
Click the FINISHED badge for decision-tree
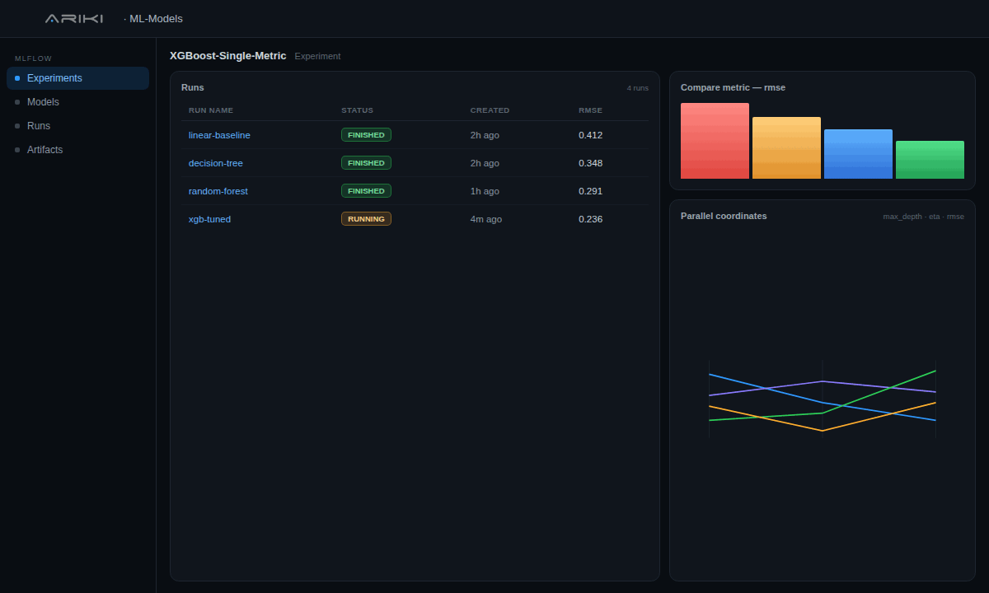click(366, 163)
